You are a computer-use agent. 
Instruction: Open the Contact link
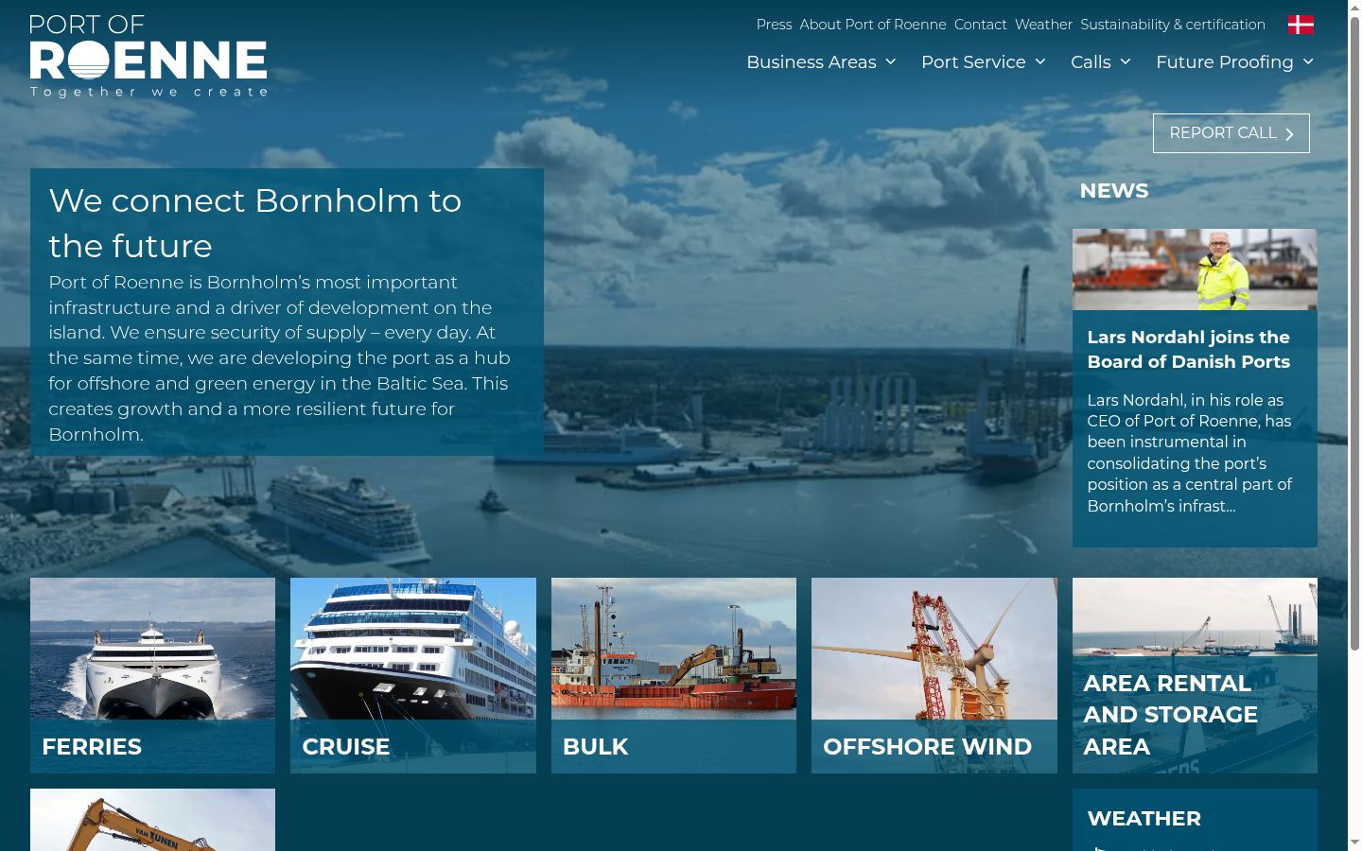coord(980,25)
